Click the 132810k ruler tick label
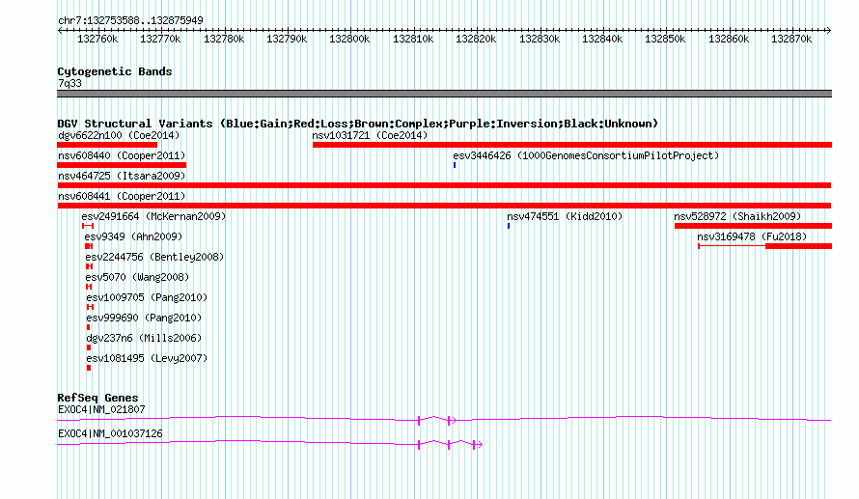This screenshot has height=499, width=859. (x=413, y=39)
